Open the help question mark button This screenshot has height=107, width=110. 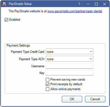click(x=79, y=4)
